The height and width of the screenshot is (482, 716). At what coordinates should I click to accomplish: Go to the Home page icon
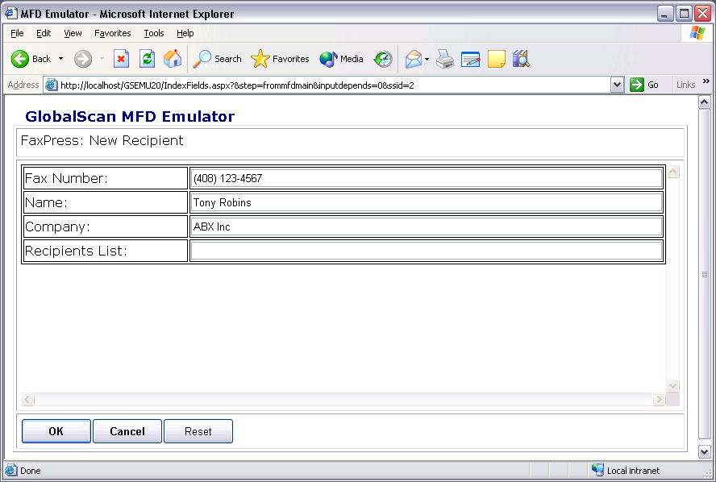[x=173, y=59]
